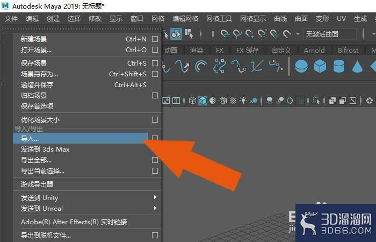
Task: Open option box for 导出全部
Action: coord(155,160)
